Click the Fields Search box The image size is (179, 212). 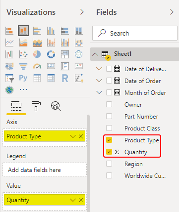pos(135,33)
